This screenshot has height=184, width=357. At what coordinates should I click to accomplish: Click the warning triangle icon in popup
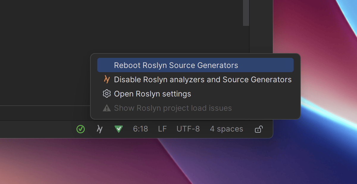point(107,108)
